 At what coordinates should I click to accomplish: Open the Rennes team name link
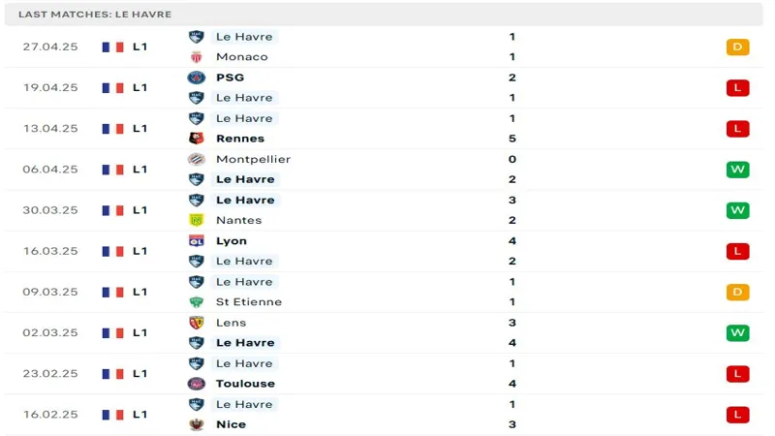(240, 139)
